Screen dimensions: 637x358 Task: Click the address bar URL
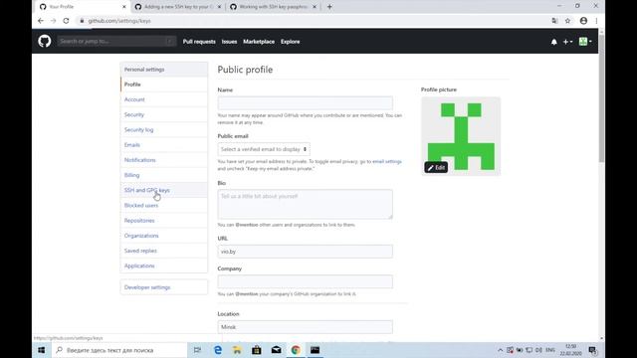click(x=119, y=21)
